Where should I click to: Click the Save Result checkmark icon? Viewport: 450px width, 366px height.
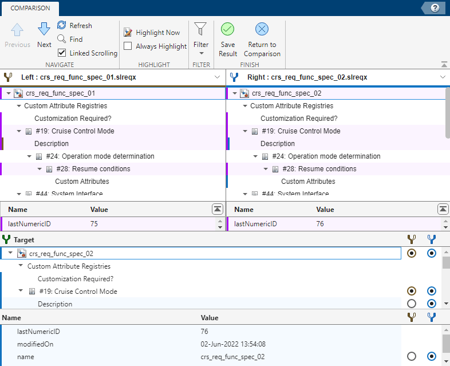click(227, 30)
